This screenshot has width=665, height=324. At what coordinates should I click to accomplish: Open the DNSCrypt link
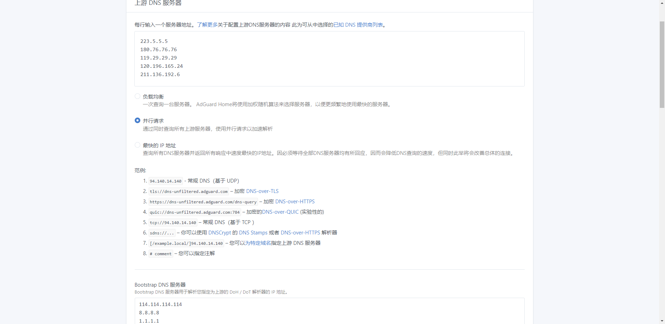220,233
